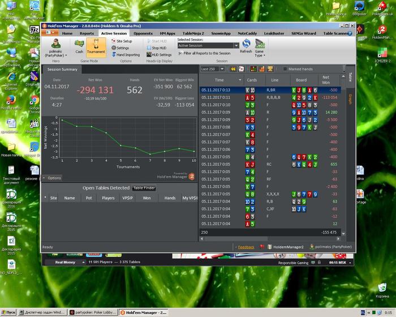Click the Table Finder button

144,188
